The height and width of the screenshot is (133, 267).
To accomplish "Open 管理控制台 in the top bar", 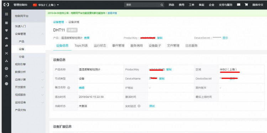I will (x=20, y=5).
